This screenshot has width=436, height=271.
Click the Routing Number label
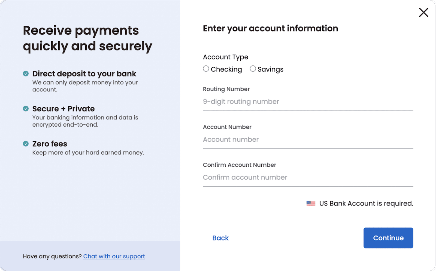point(226,89)
